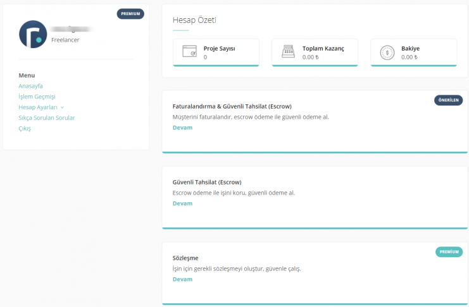This screenshot has width=469, height=307.
Task: Click Devam under Sözleşme
Action: pos(182,279)
